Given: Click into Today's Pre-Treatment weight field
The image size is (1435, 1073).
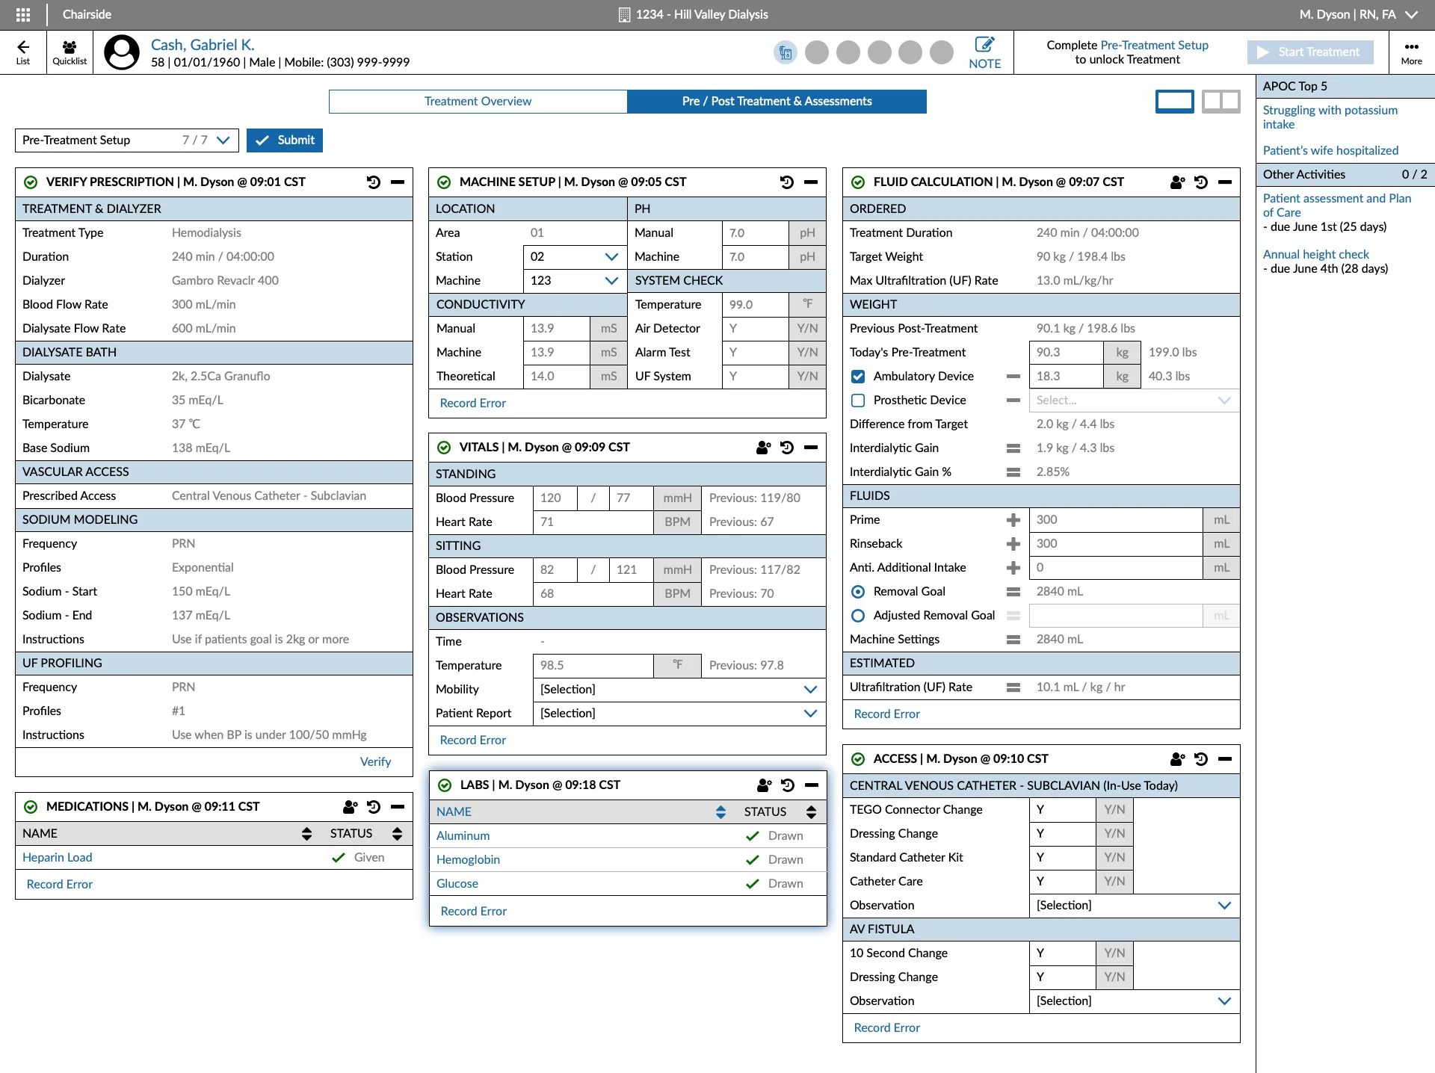Looking at the screenshot, I should tap(1066, 352).
